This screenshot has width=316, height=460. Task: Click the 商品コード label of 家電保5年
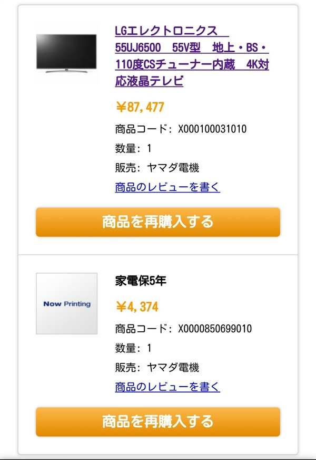point(142,329)
